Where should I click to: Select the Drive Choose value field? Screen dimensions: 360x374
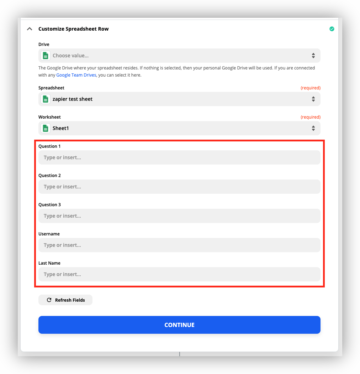point(179,56)
